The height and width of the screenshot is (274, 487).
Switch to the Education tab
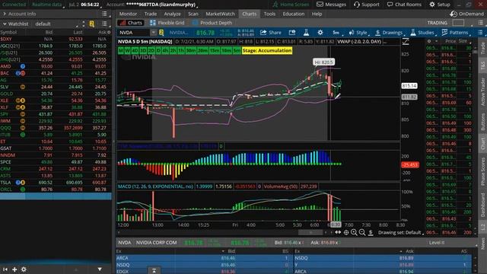[294, 14]
